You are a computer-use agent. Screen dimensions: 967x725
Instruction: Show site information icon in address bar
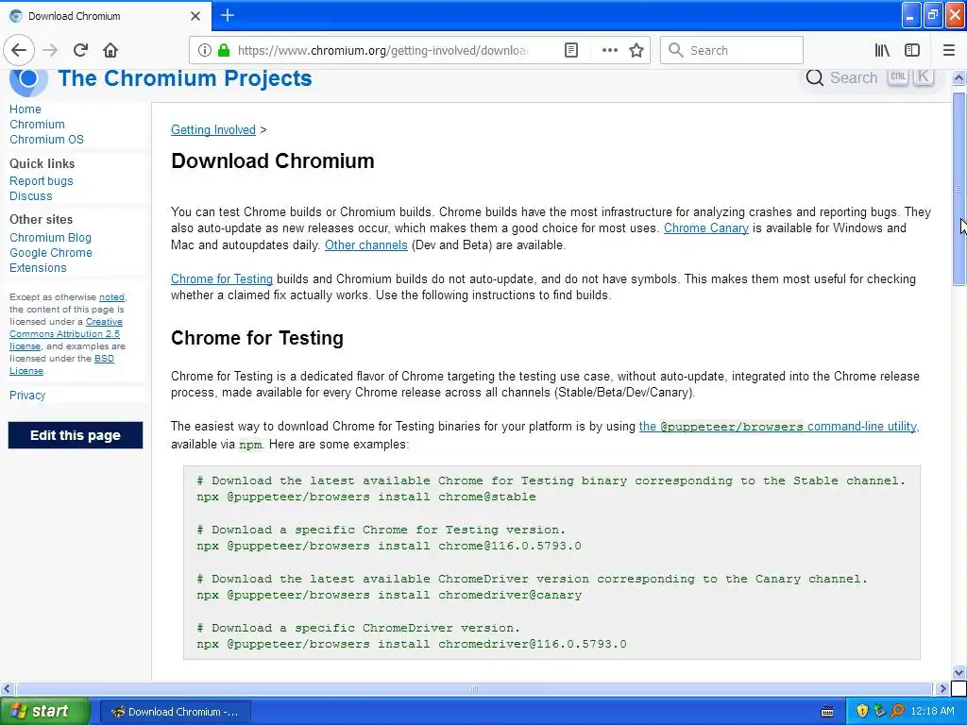point(205,51)
